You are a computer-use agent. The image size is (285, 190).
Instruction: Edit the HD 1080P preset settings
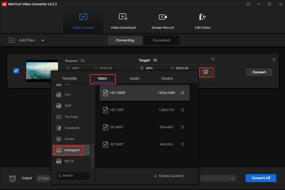(183, 93)
